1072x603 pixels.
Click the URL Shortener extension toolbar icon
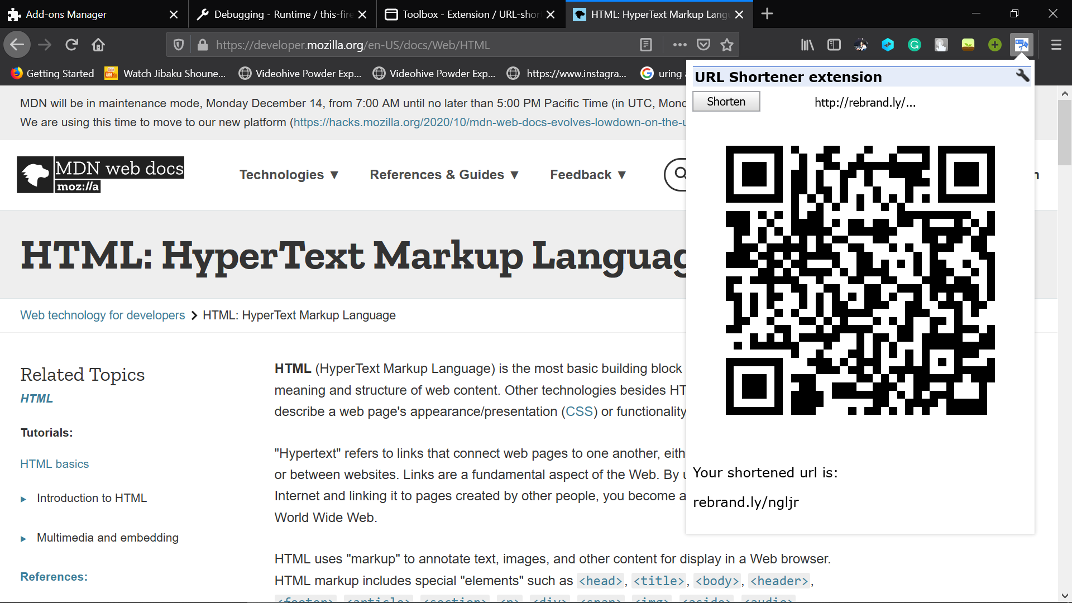click(1022, 45)
